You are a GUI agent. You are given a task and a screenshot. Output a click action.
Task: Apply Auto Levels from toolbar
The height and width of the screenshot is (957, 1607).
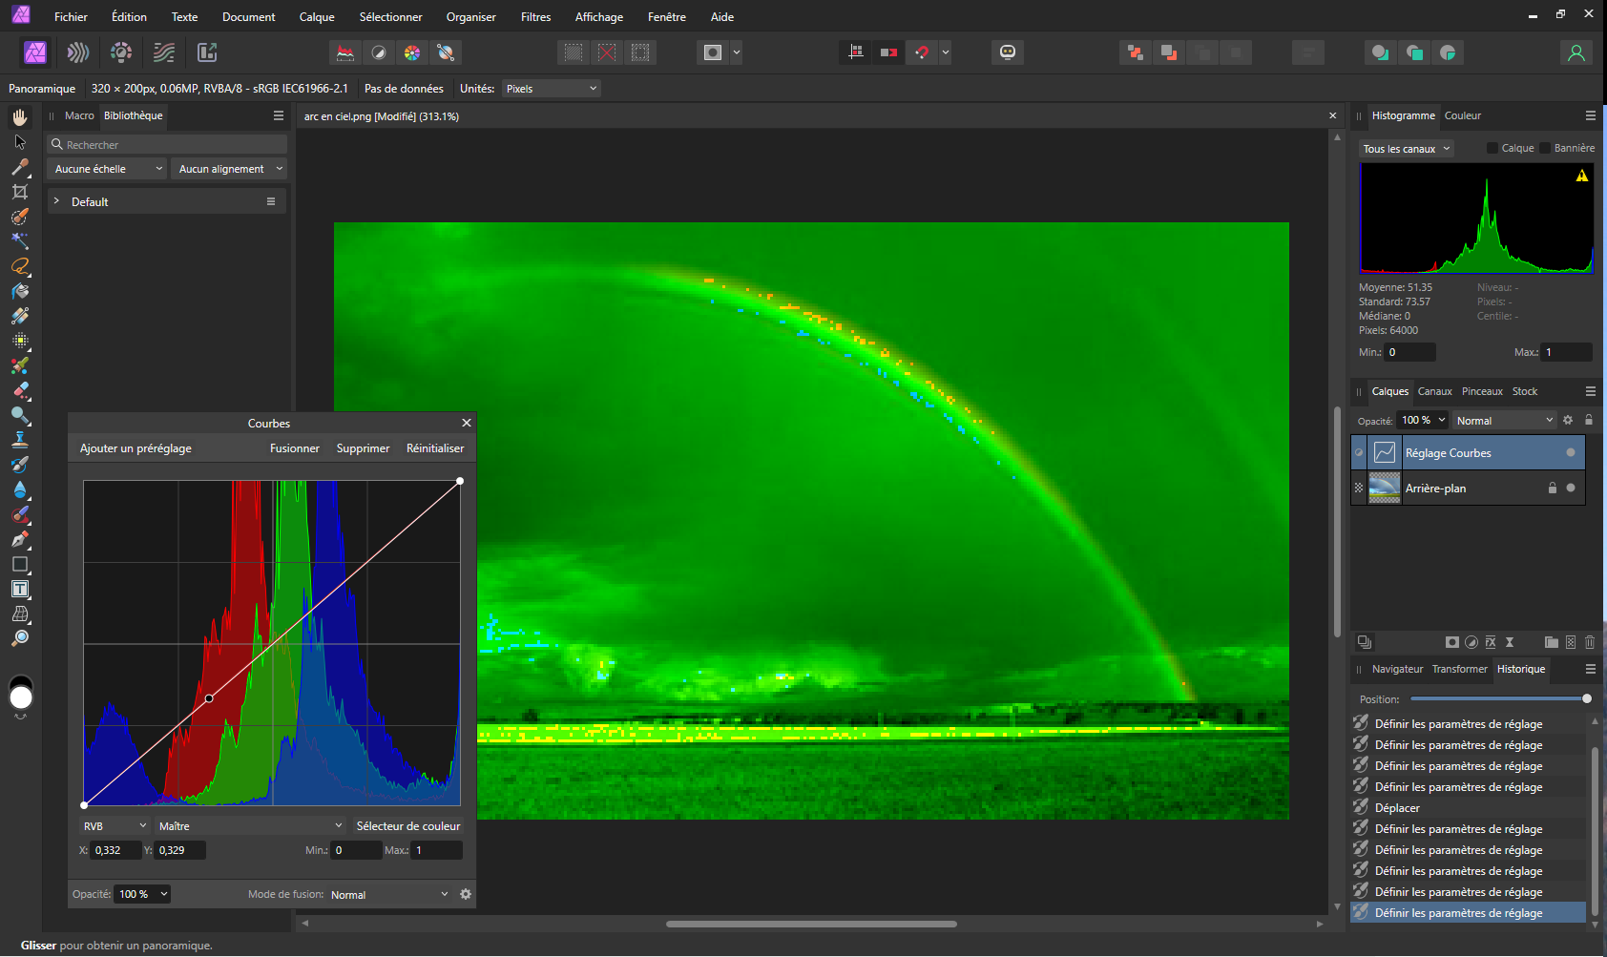345,52
